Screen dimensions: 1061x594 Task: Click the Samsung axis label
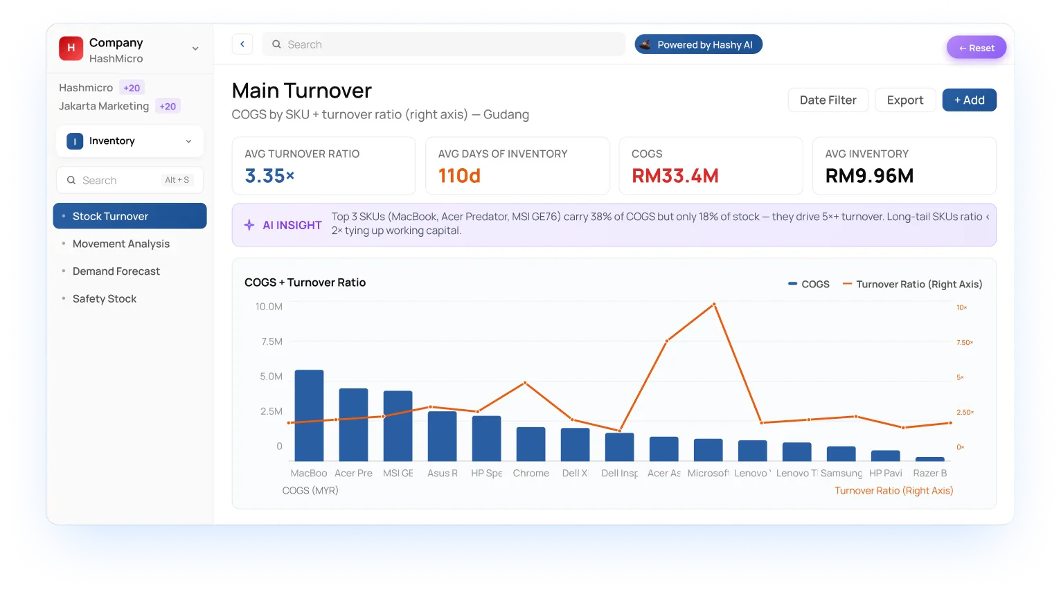(x=841, y=474)
